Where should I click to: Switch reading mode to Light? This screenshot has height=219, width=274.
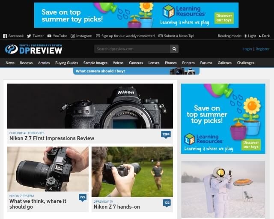[x=250, y=36]
